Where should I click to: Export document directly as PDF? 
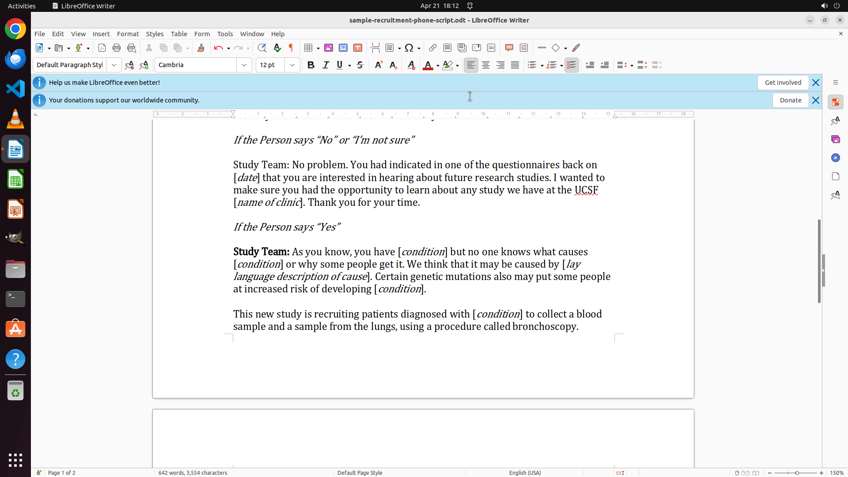coord(102,48)
